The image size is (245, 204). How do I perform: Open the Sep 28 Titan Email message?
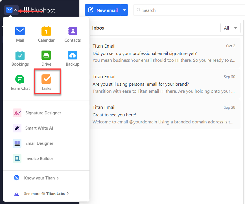165,114
